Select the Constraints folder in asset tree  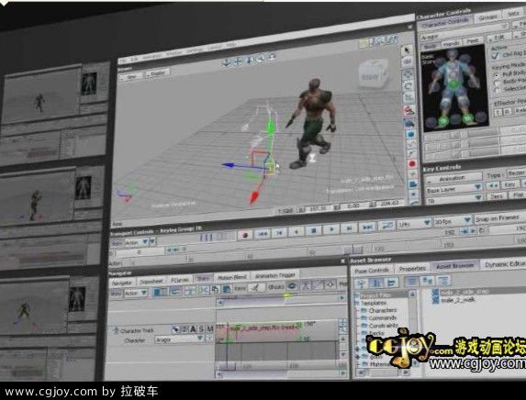point(383,326)
